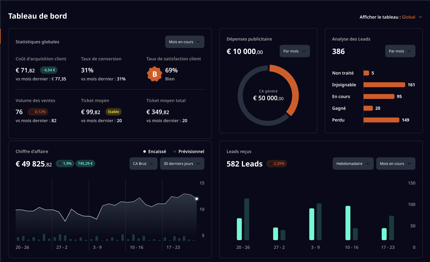Expand the Hebdomadaire period dropdown
This screenshot has height=262, width=430.
click(353, 164)
